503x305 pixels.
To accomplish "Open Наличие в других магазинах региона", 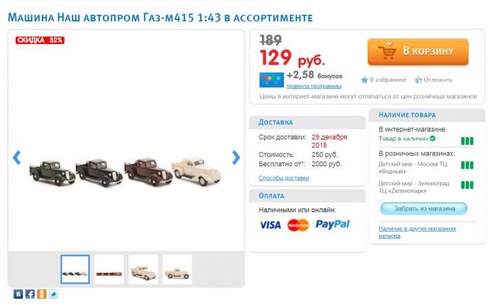I will click(x=417, y=232).
